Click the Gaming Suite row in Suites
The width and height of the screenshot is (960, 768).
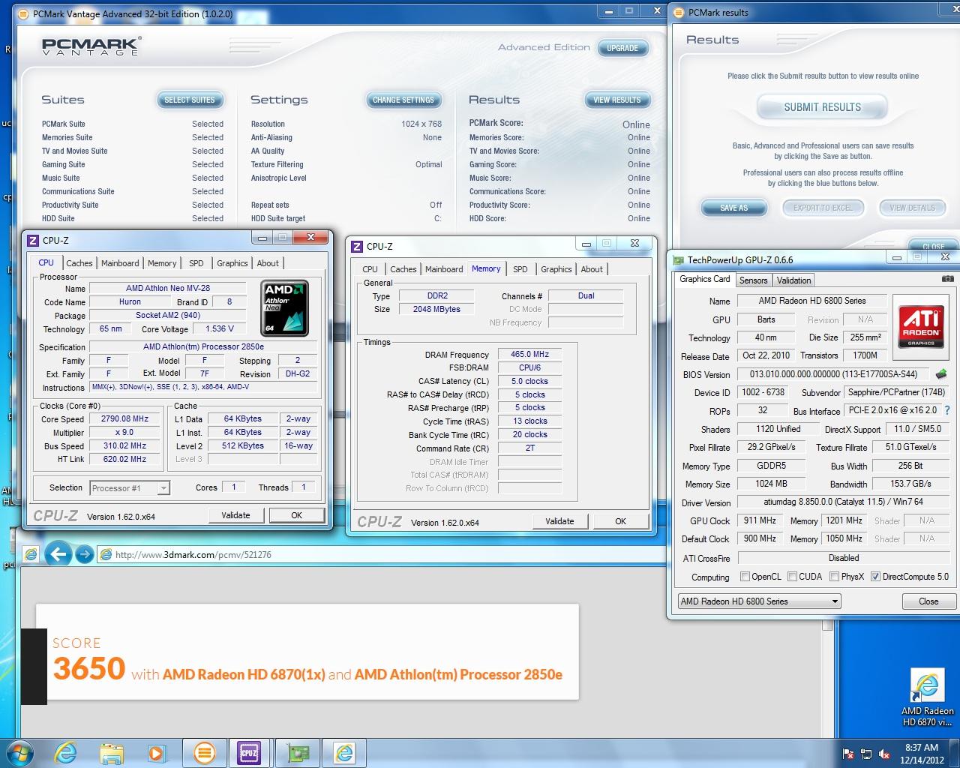click(133, 164)
